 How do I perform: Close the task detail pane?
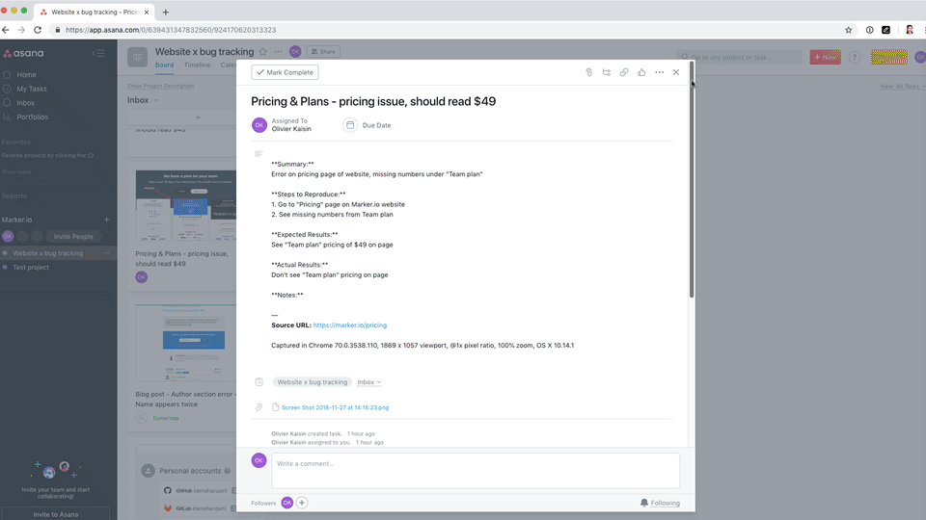click(676, 72)
